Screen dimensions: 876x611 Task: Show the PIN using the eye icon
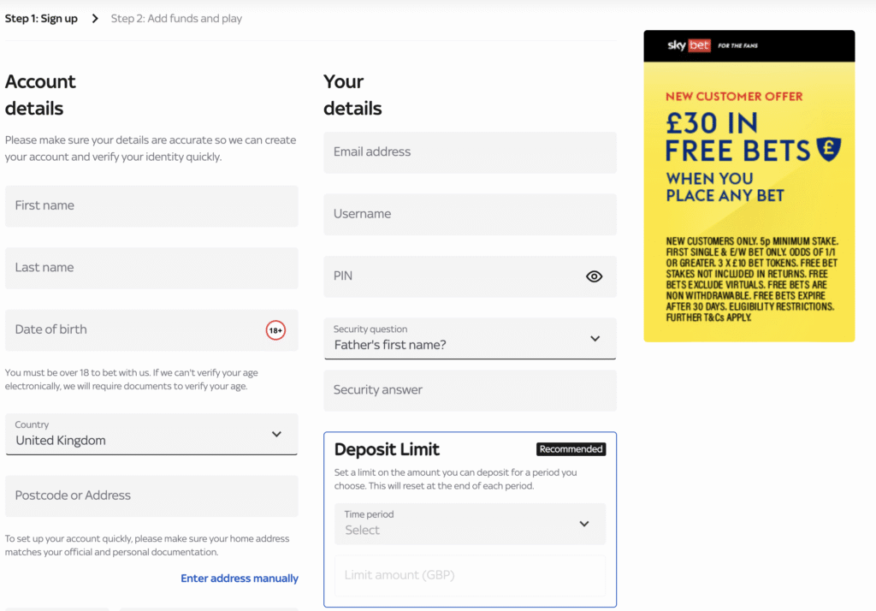[594, 276]
